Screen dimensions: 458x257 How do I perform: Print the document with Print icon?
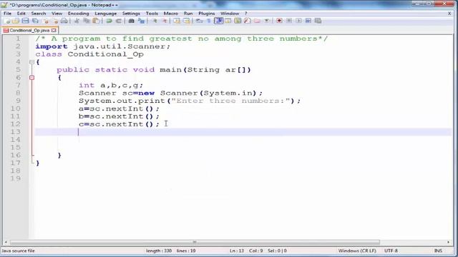64,21
